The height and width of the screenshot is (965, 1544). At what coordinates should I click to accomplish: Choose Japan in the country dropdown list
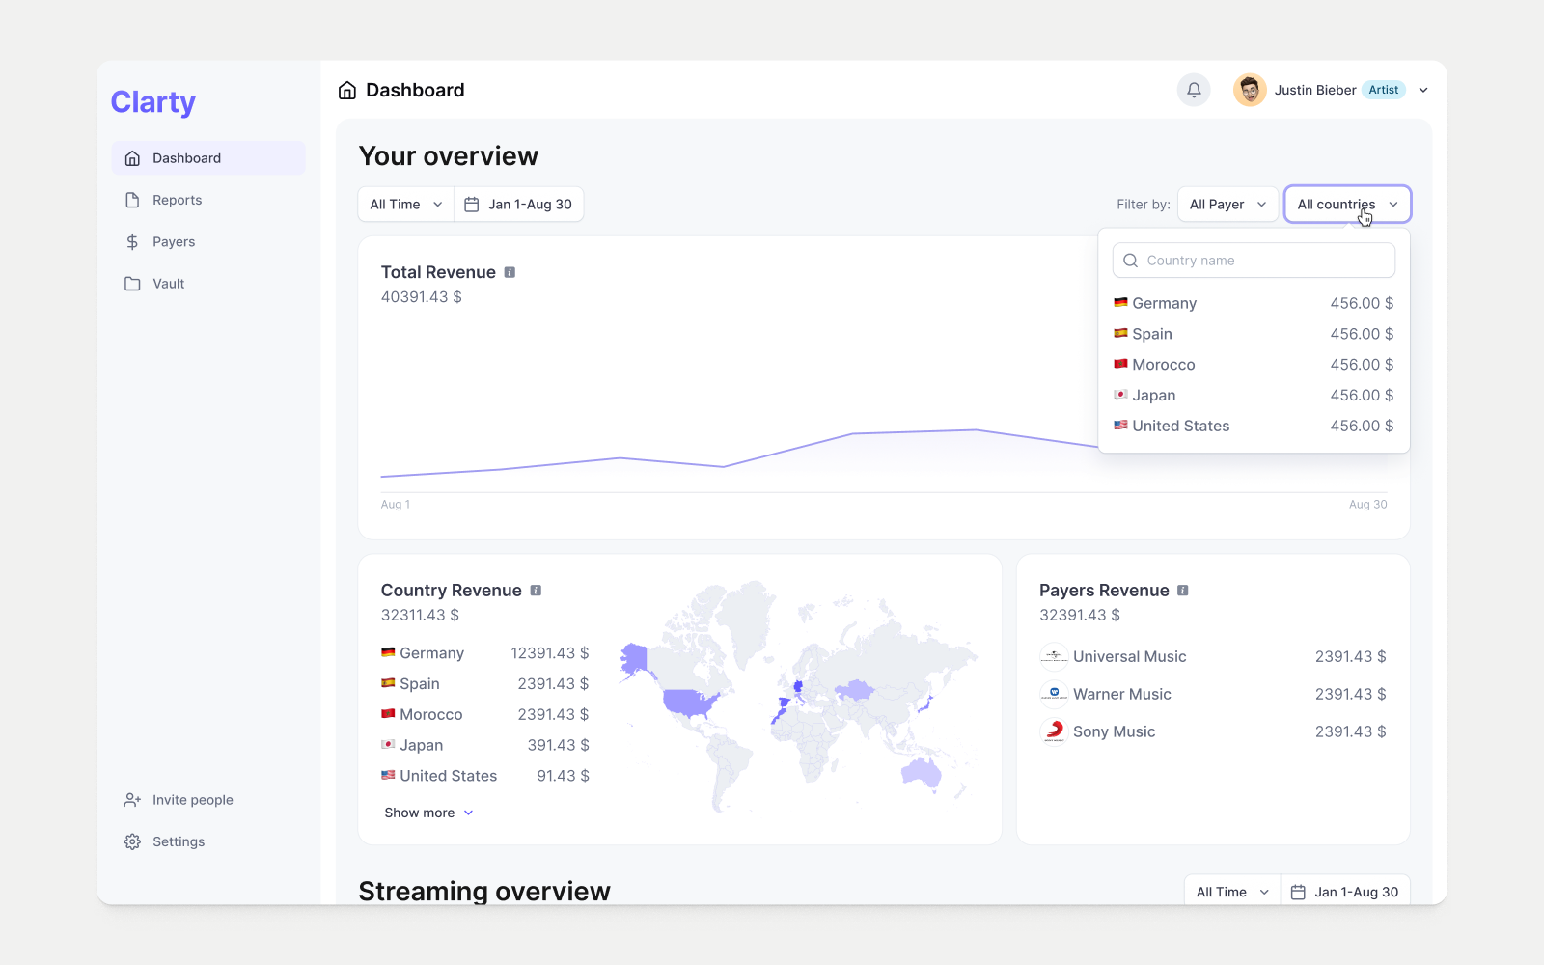coord(1254,396)
